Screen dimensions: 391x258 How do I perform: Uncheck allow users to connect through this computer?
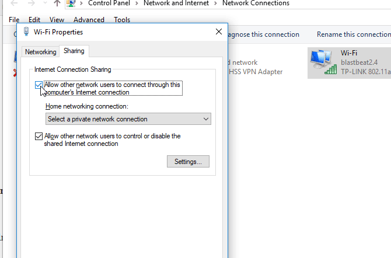point(39,85)
